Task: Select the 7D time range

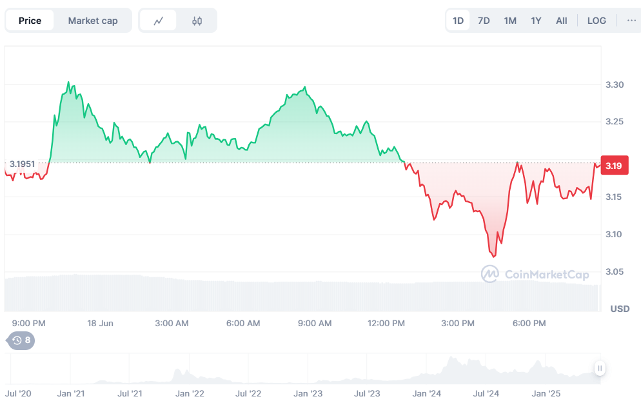Action: 484,21
